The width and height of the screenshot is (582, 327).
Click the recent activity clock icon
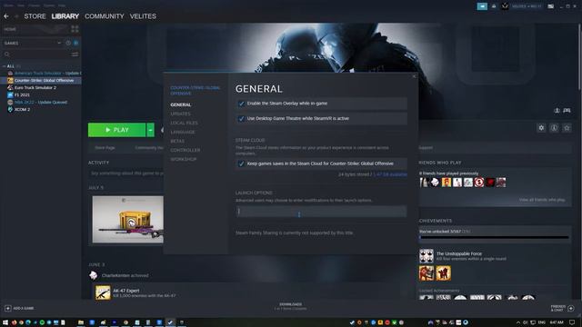(68, 43)
